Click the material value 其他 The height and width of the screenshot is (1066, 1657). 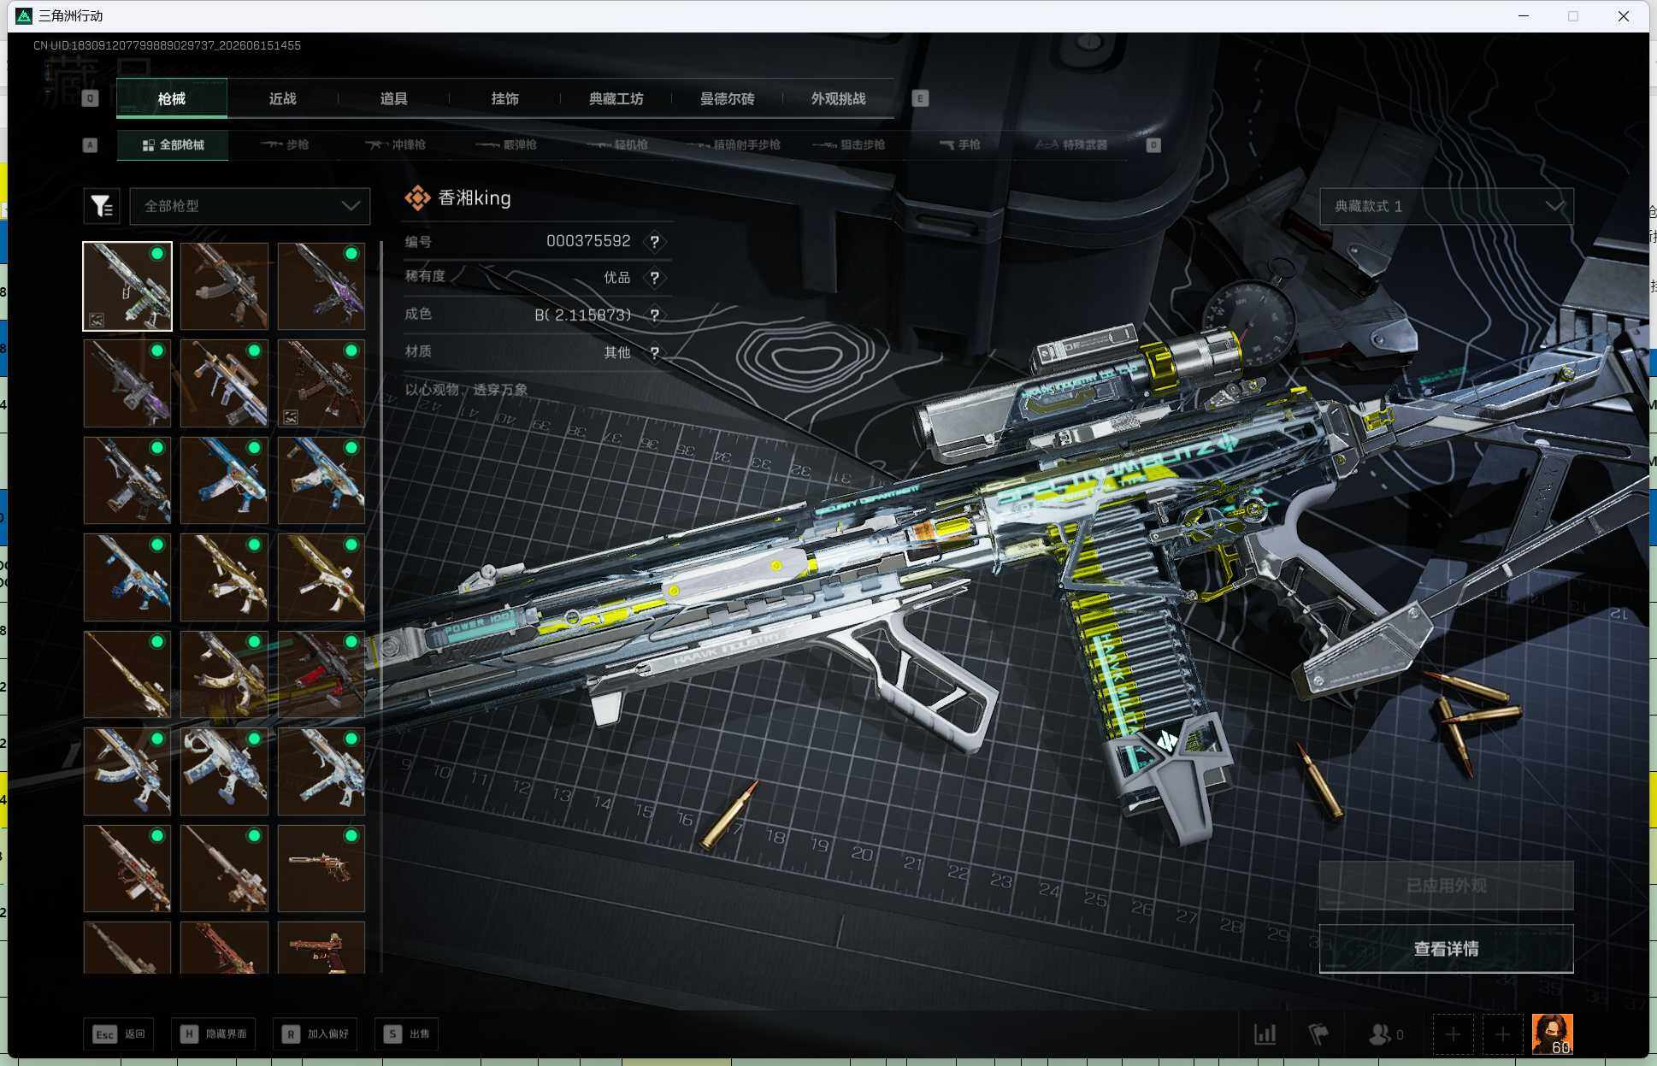pos(617,352)
